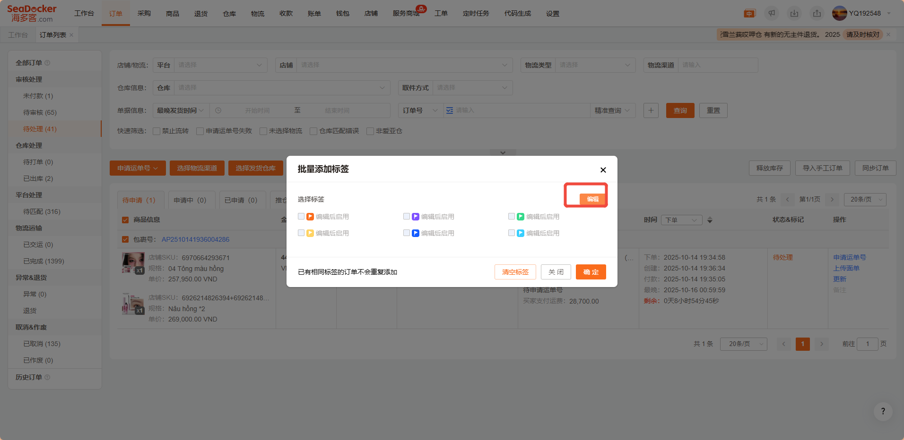Switch language with the 中 icon
Image resolution: width=904 pixels, height=440 pixels.
pyautogui.click(x=749, y=13)
